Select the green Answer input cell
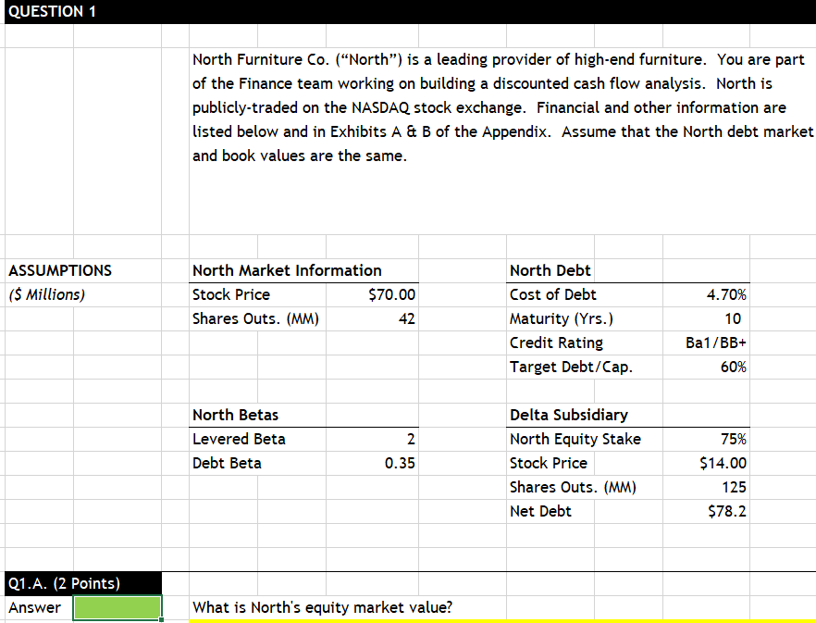 pos(117,607)
